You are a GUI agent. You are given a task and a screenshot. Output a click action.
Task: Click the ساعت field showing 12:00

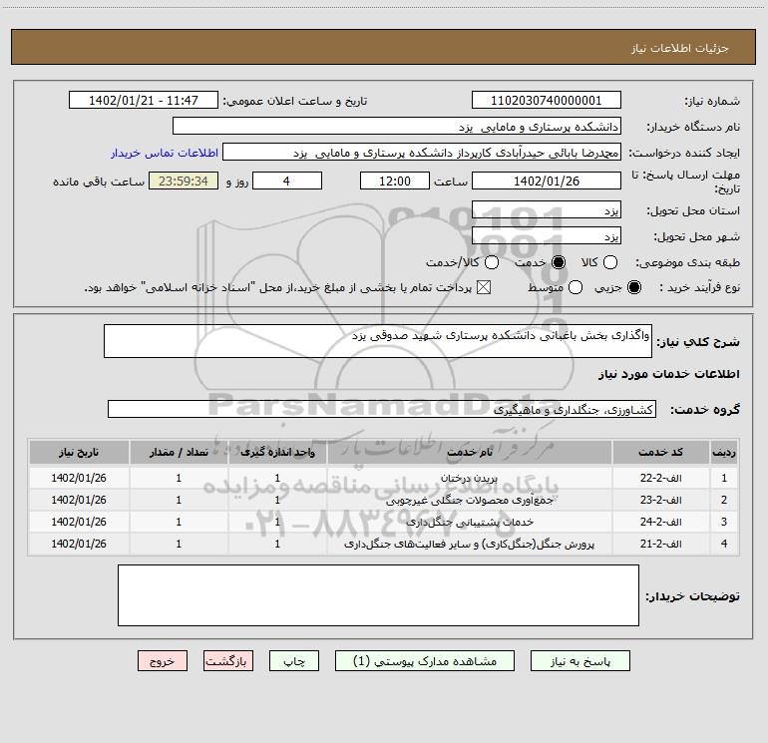(x=395, y=181)
